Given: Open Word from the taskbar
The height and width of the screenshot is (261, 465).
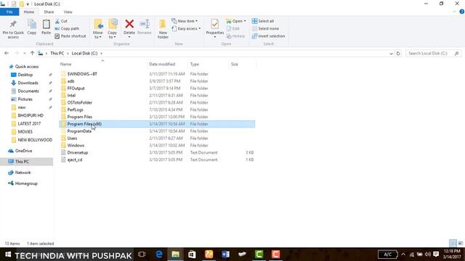Looking at the screenshot, I should click(225, 254).
